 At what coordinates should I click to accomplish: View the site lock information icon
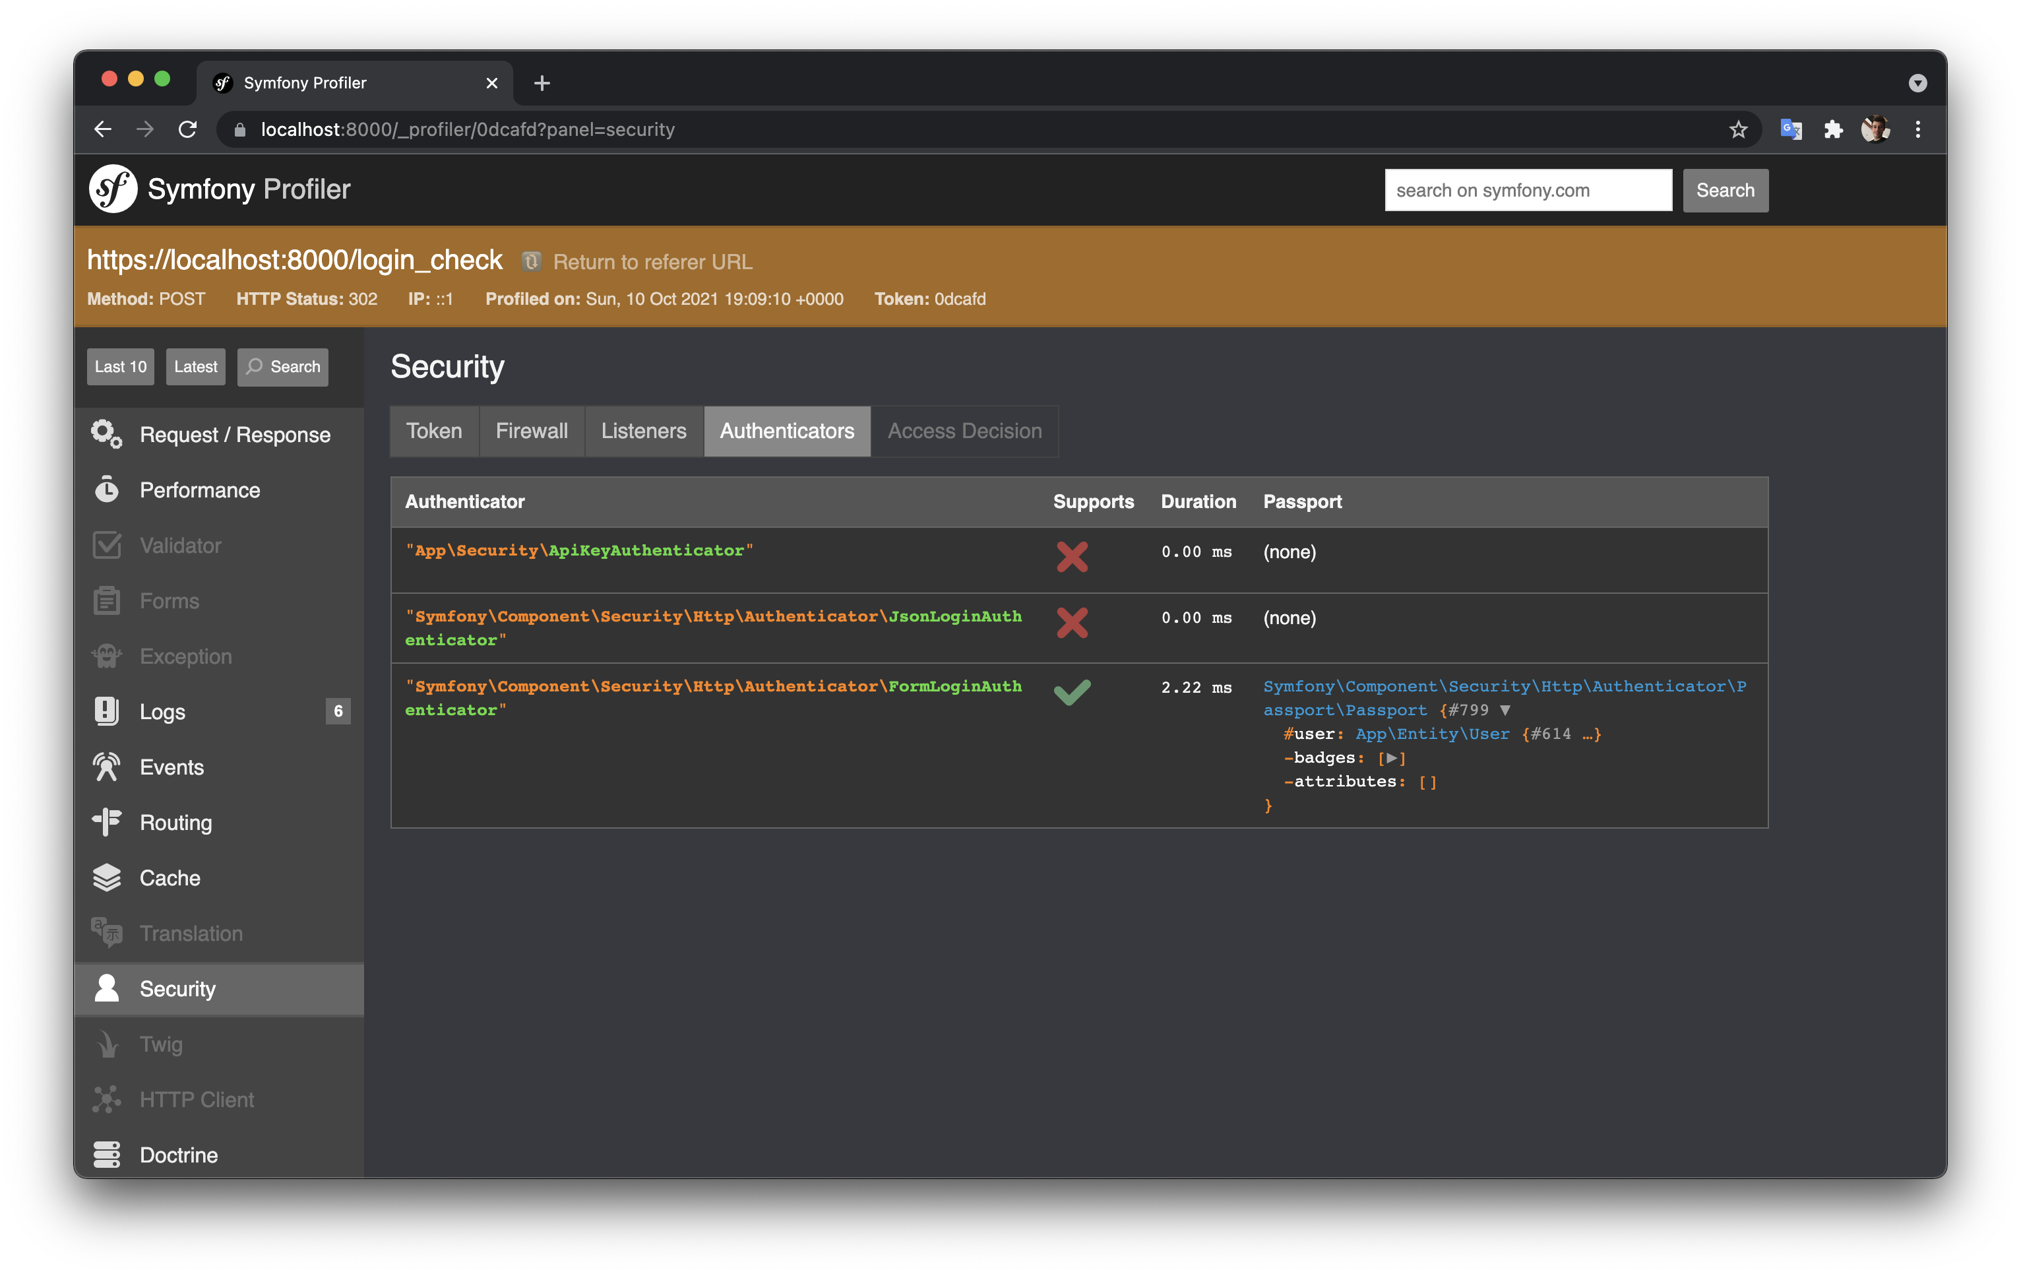pos(239,129)
